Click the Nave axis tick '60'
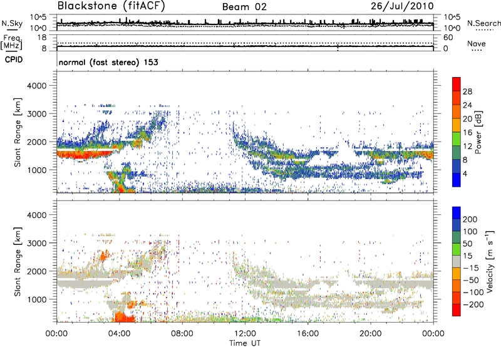 [448, 38]
